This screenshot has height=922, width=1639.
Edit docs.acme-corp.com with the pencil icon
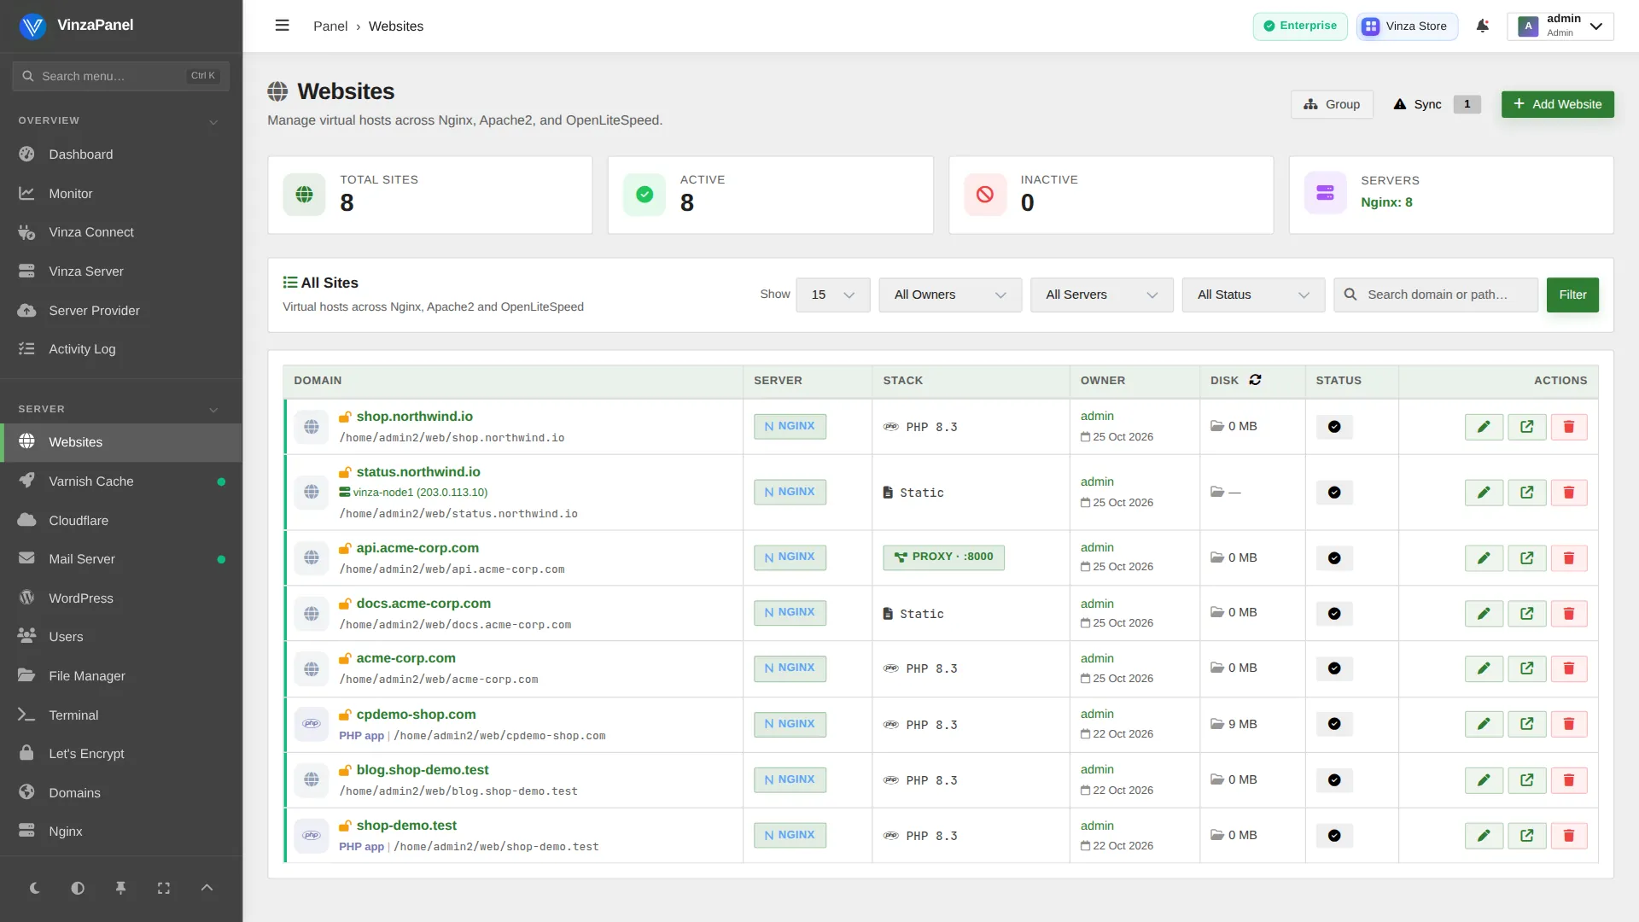click(1484, 614)
